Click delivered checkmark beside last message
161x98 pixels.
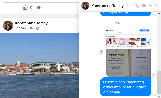154,95
